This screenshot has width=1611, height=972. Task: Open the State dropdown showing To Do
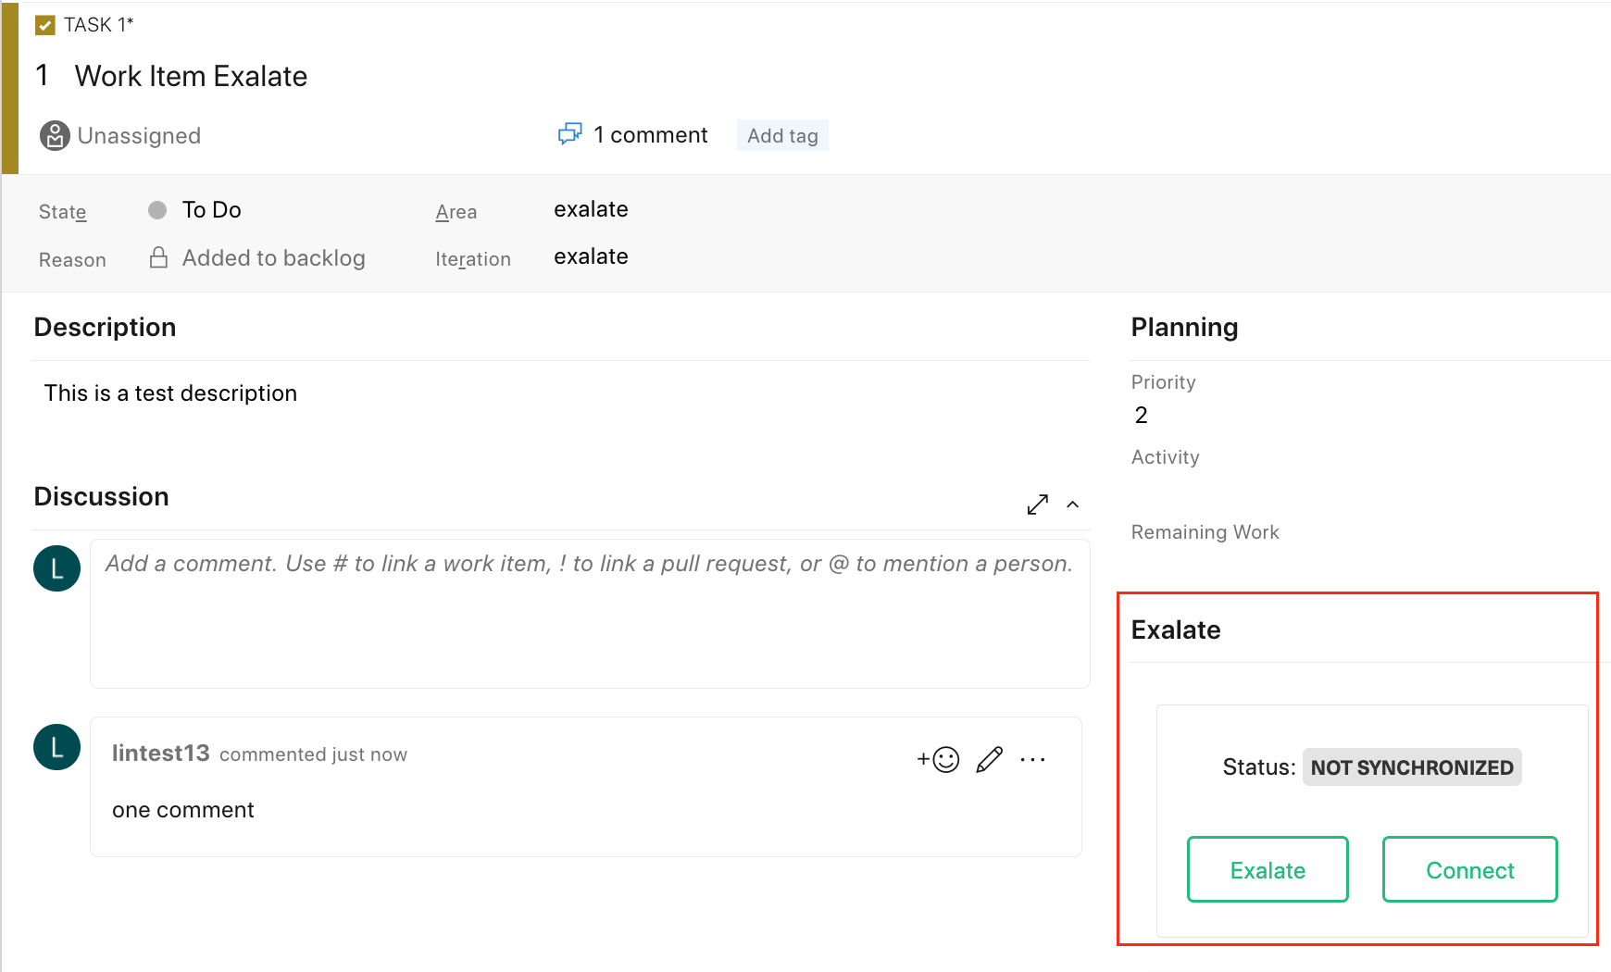tap(211, 210)
